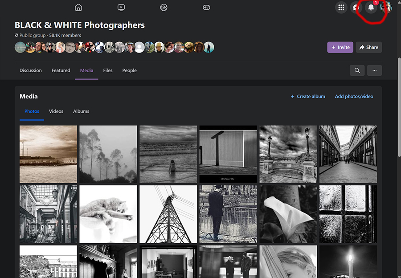Open the electricity pylon photo
Image resolution: width=401 pixels, height=278 pixels.
tap(168, 214)
